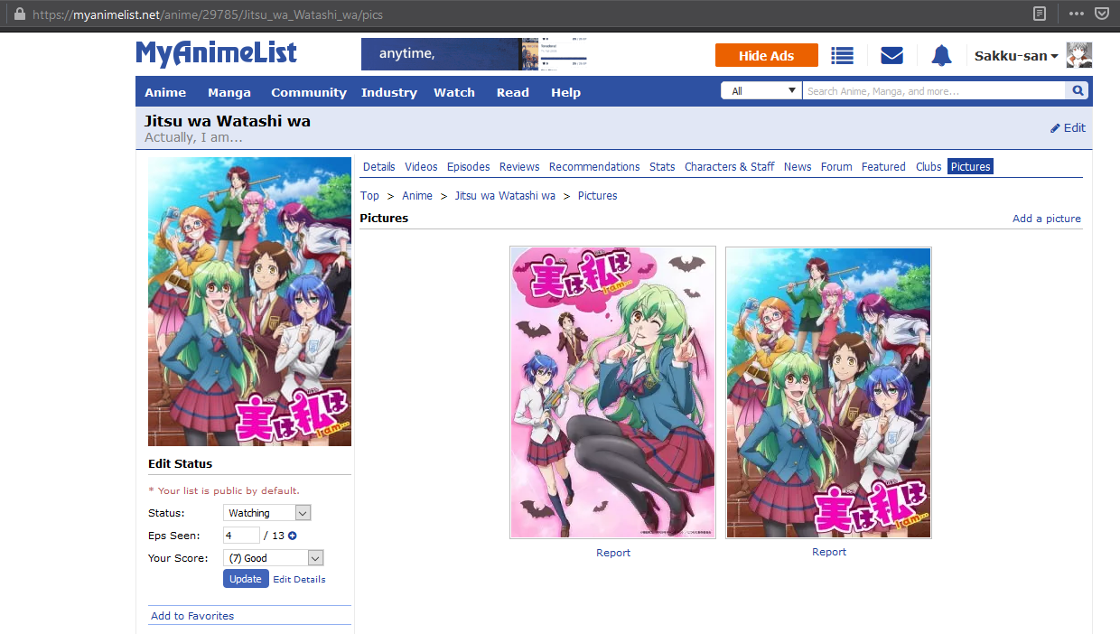Select the active Pictures tab
This screenshot has width=1120, height=634.
[971, 166]
